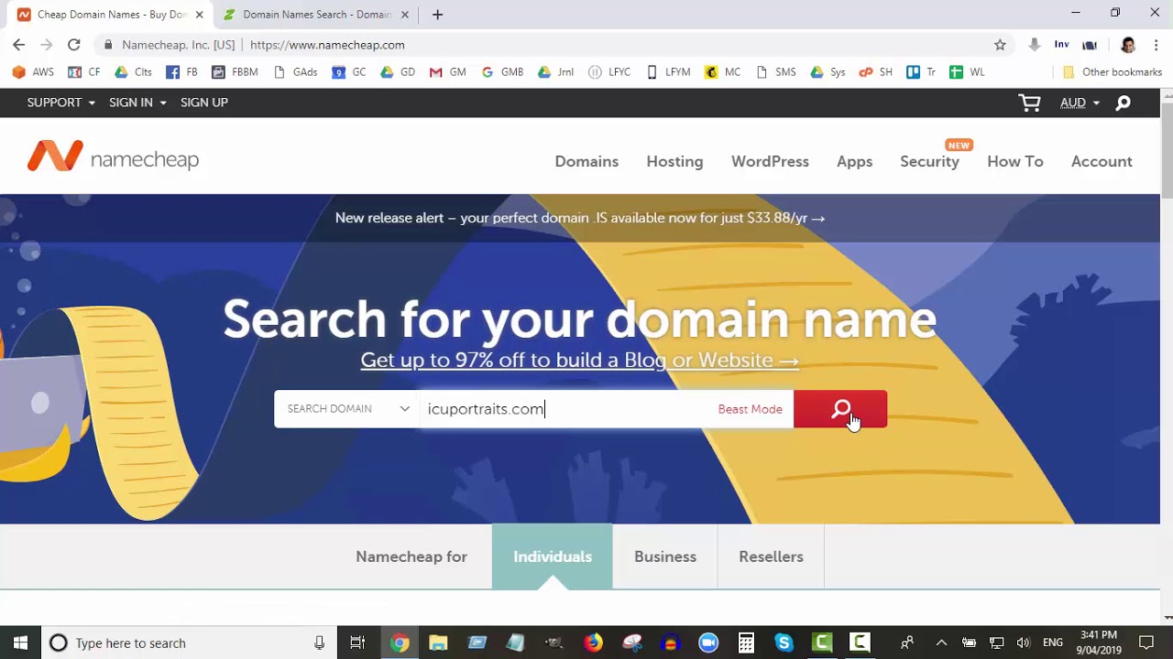Click the Inv extension icon
The width and height of the screenshot is (1173, 659).
[x=1061, y=45]
